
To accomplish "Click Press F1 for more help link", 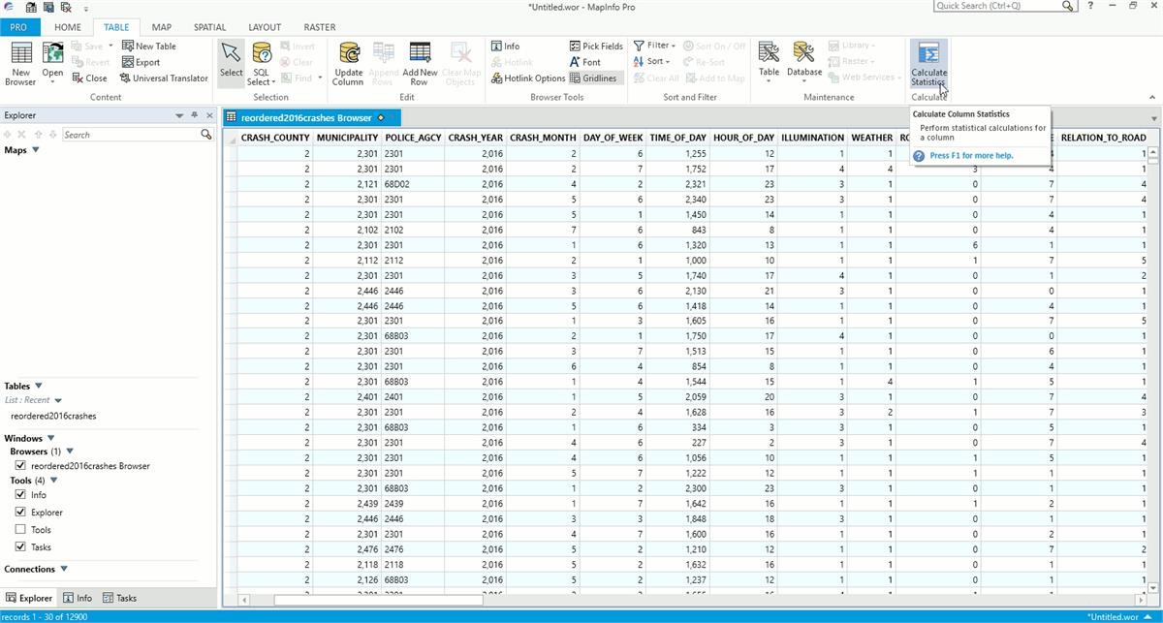I will (970, 155).
